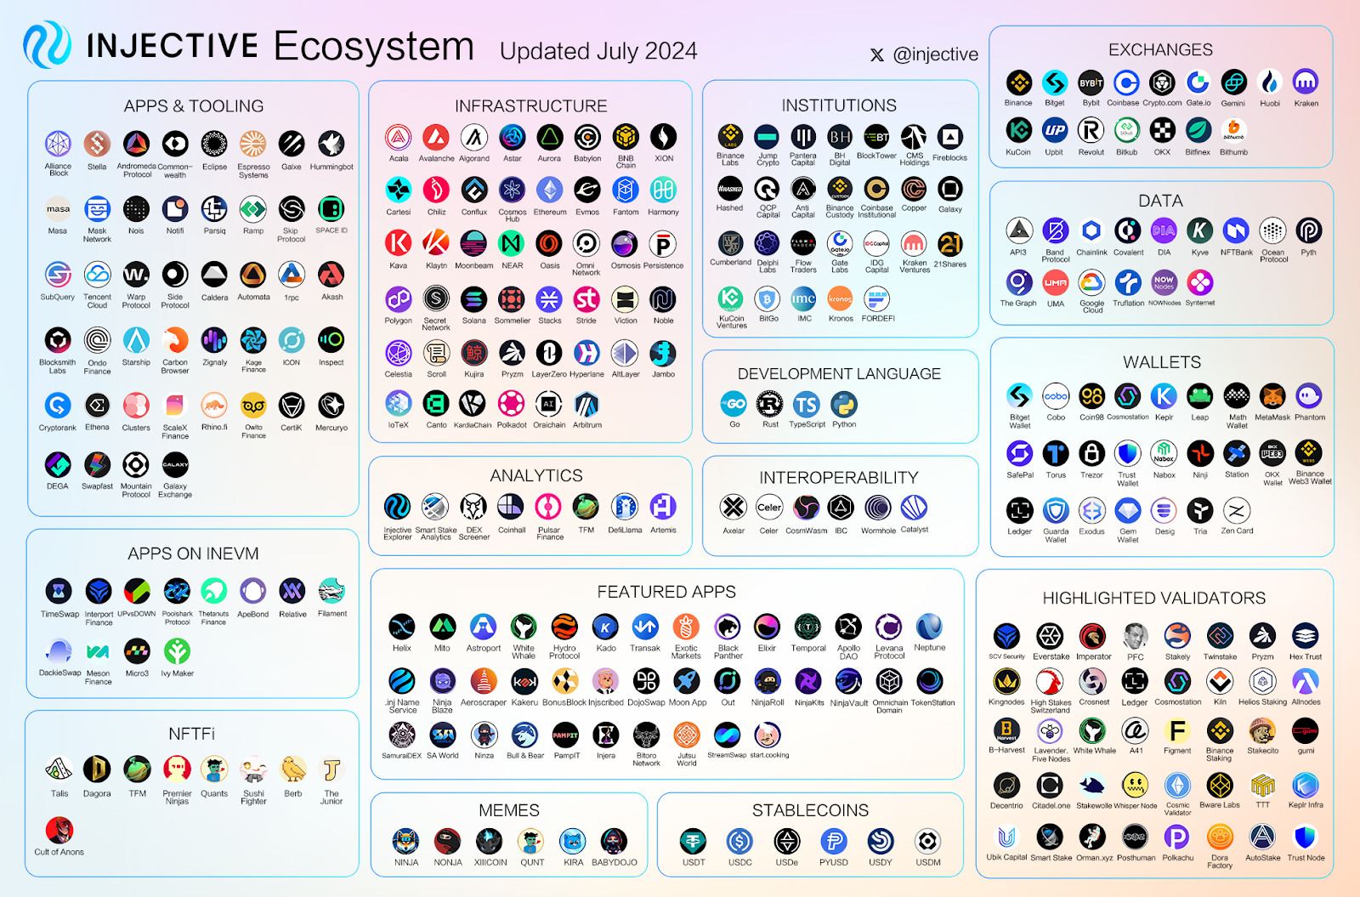Click the Ivy Maker inEVM icon
The image size is (1360, 897).
177,651
